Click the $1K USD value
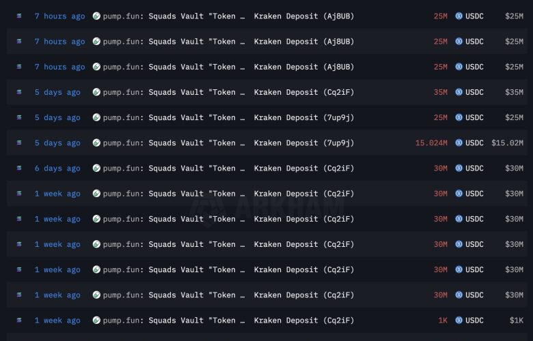The image size is (533, 341). (x=516, y=321)
